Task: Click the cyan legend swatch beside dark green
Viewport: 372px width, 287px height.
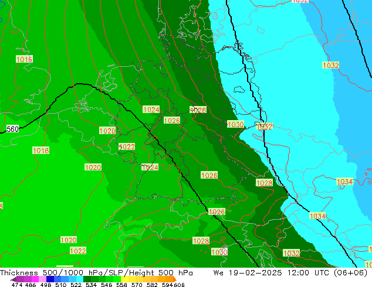Action: click(80, 279)
